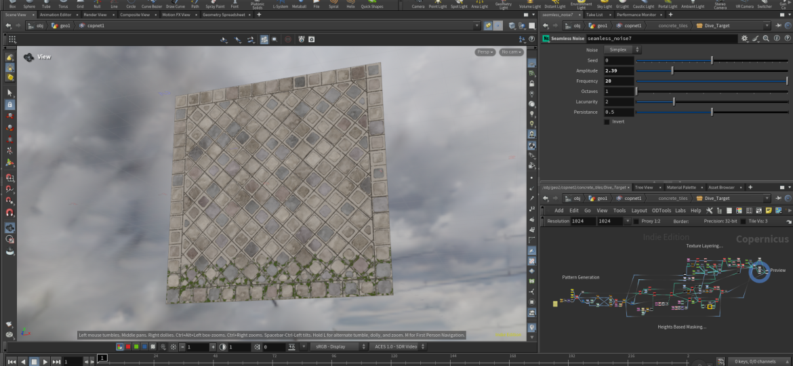Toggle the Proxy 1:2 checkbox

[636, 221]
